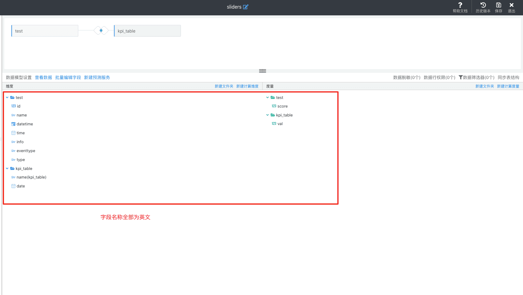Image resolution: width=523 pixels, height=295 pixels.
Task: Select the datetime field
Action: (x=25, y=124)
